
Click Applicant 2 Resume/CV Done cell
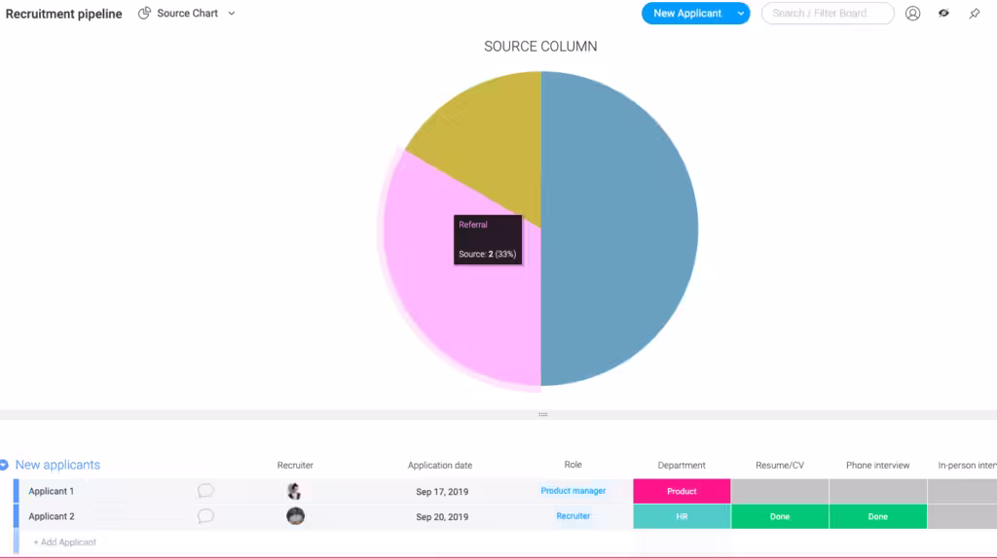coord(780,517)
